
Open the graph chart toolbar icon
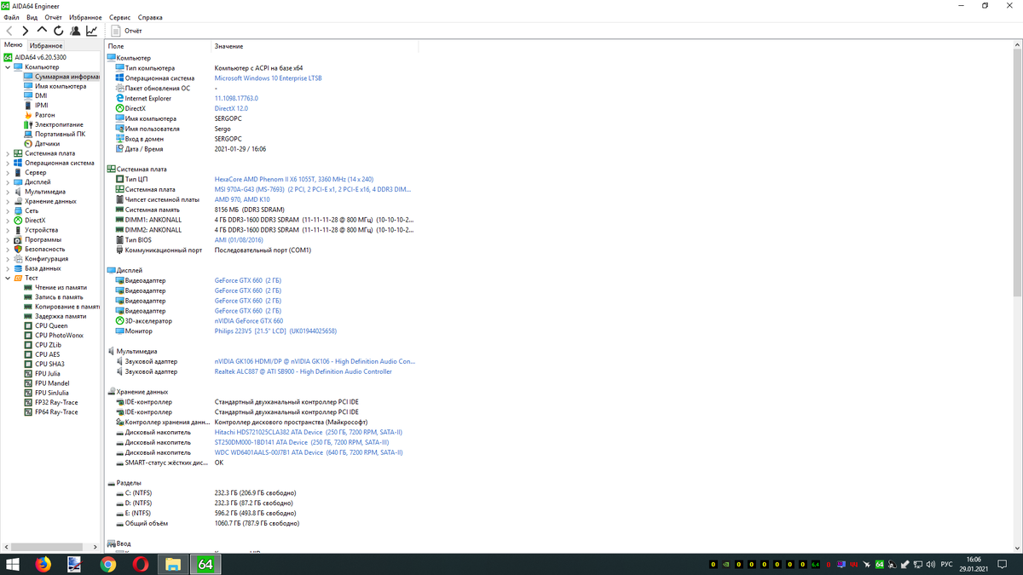(x=91, y=31)
